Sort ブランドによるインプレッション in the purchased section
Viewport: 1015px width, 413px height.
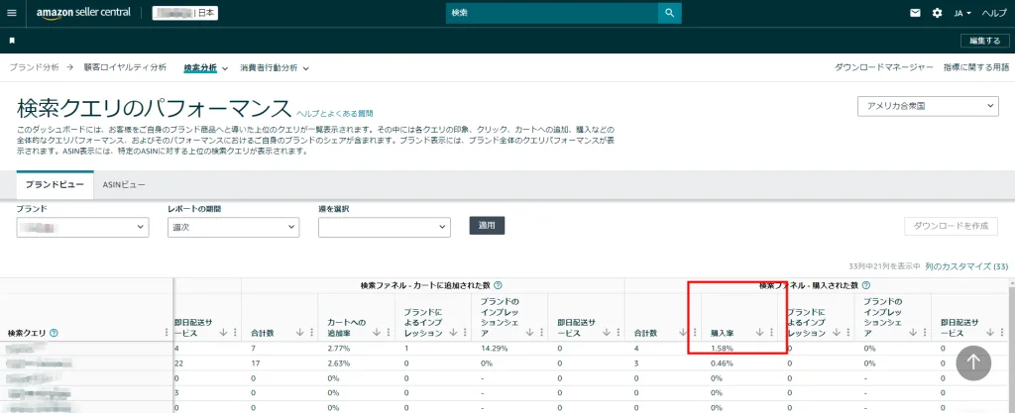coord(837,332)
